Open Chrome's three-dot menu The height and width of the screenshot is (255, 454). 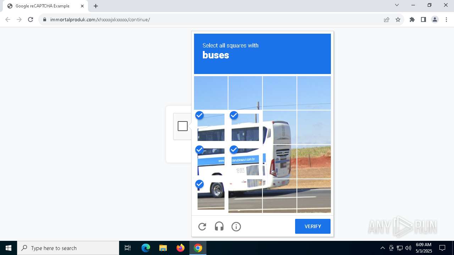(446, 19)
